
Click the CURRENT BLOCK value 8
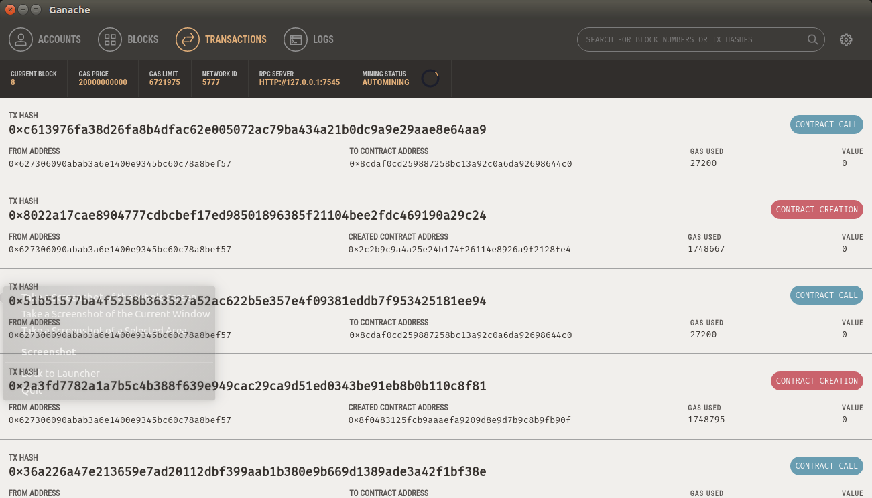click(13, 82)
